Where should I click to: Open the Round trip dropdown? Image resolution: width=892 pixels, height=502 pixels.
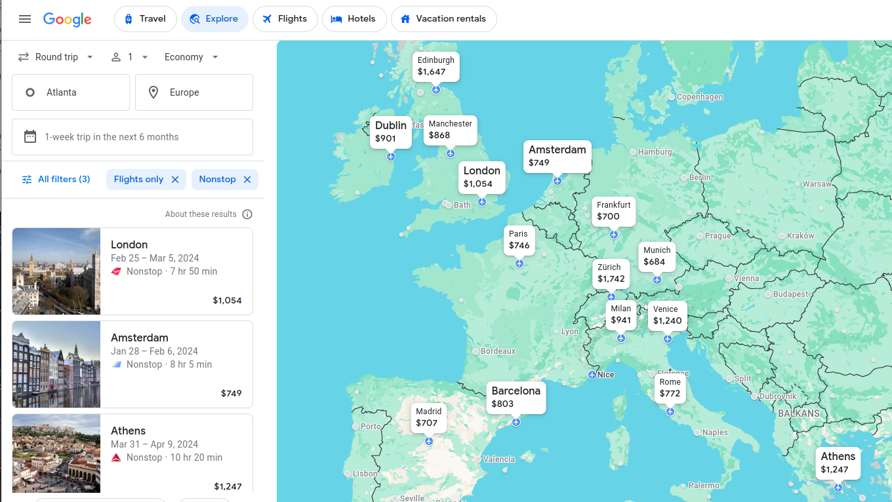coord(56,57)
